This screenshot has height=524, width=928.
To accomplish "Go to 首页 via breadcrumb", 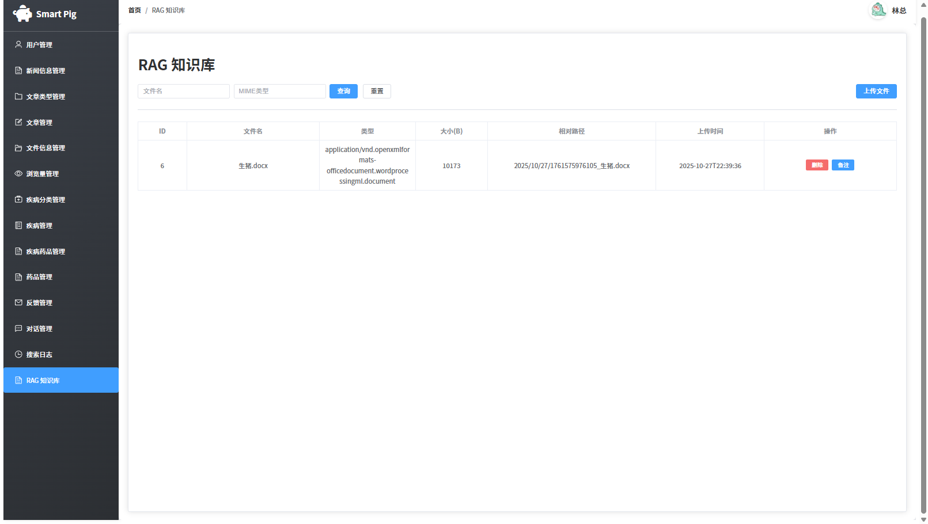I will 135,10.
